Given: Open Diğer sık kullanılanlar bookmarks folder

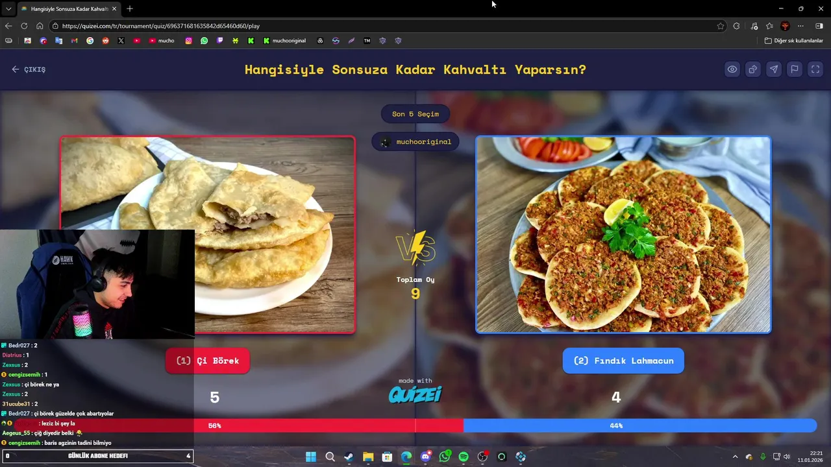Looking at the screenshot, I should (793, 40).
